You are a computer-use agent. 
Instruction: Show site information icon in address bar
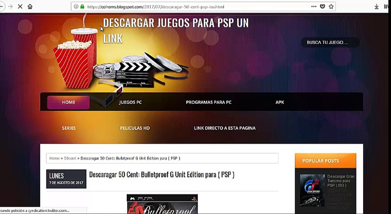pyautogui.click(x=76, y=7)
